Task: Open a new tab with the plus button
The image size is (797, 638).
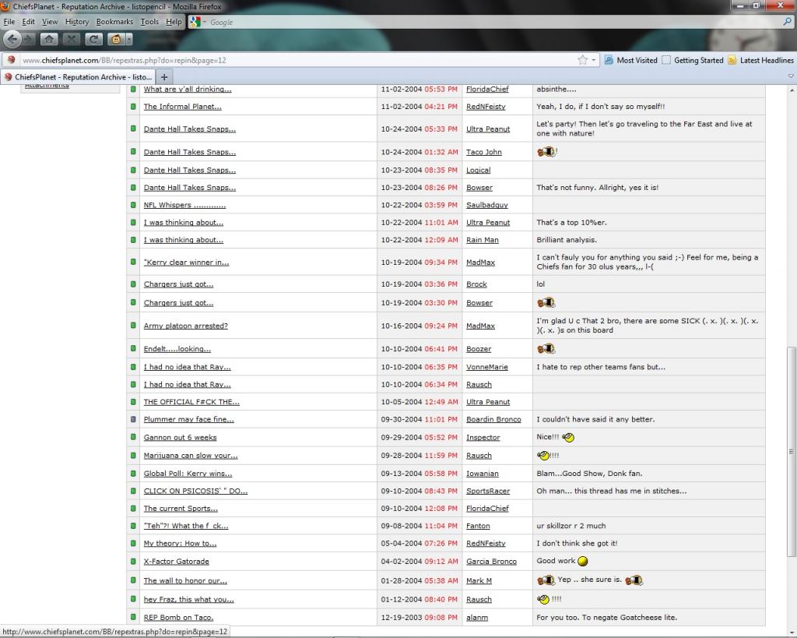Action: point(164,77)
